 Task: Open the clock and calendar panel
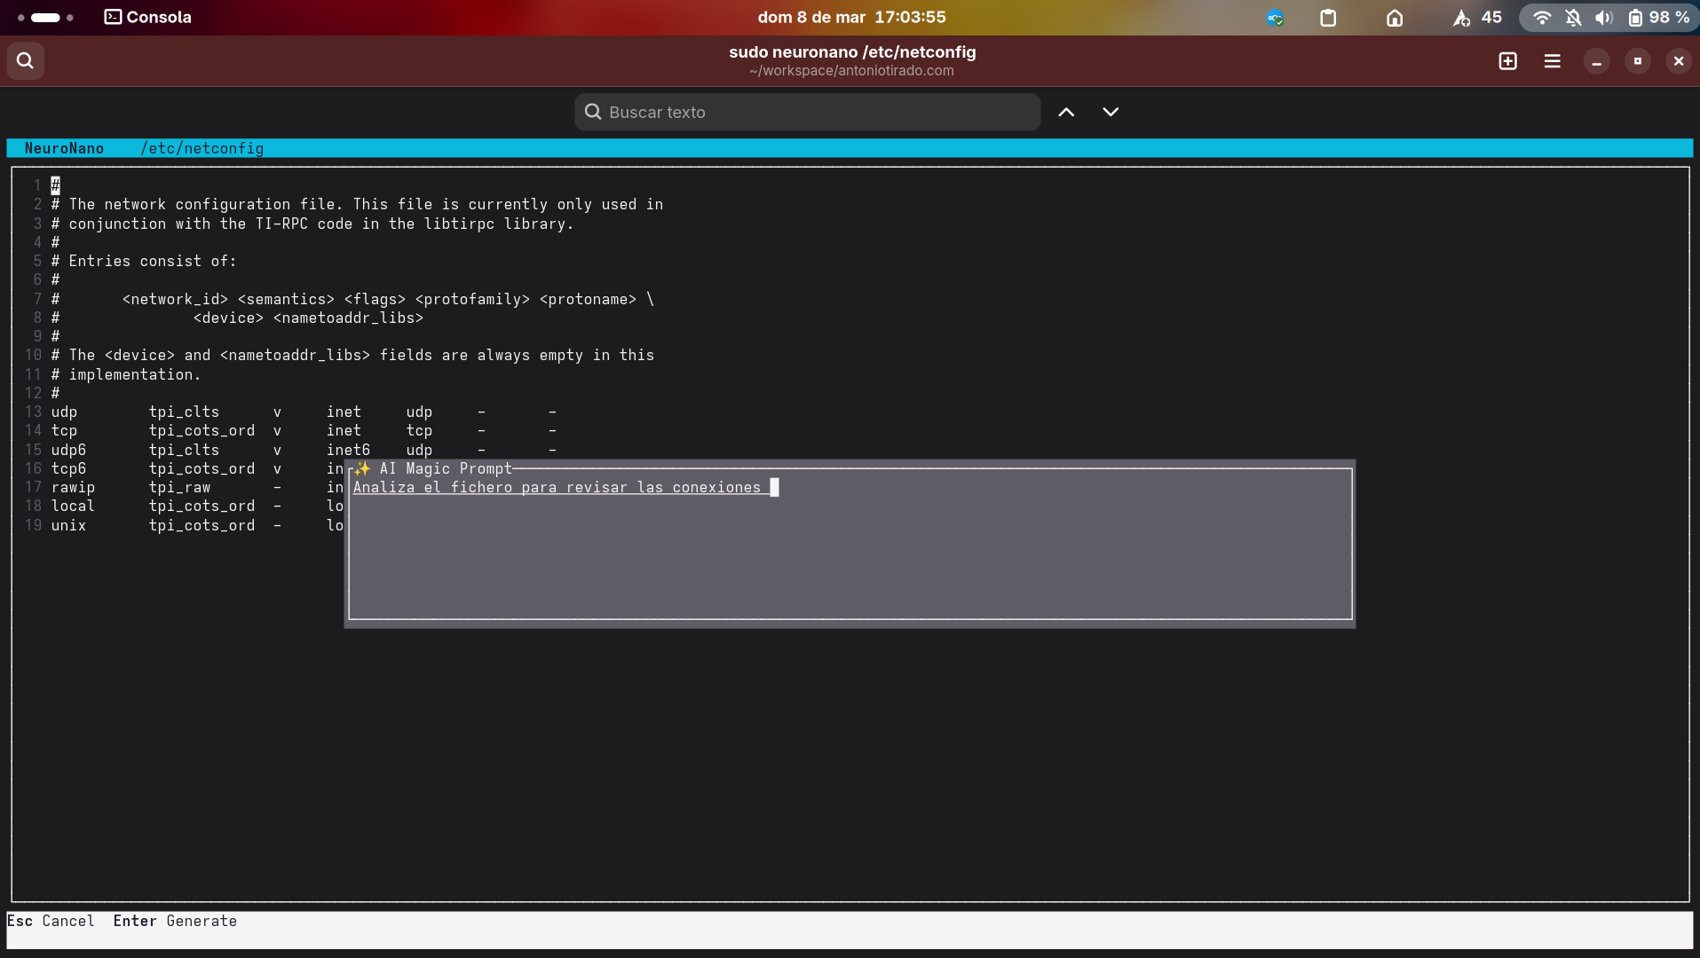point(851,18)
